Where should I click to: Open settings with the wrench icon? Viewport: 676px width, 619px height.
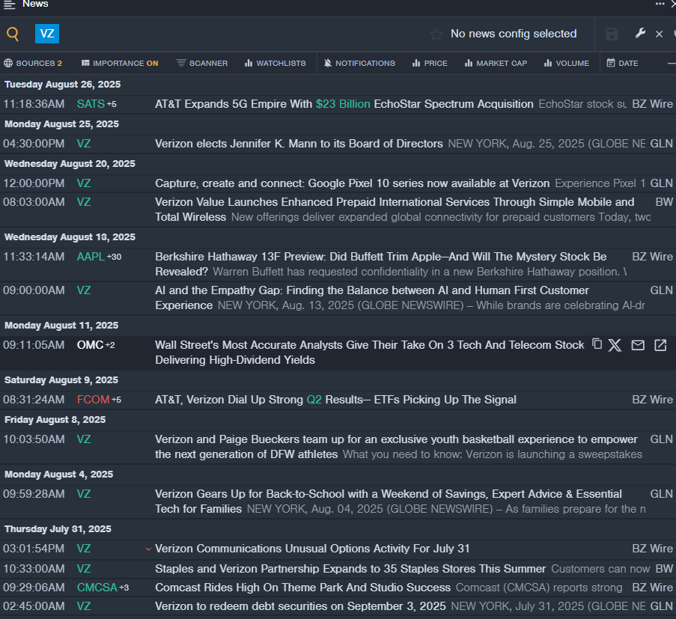[x=640, y=33]
